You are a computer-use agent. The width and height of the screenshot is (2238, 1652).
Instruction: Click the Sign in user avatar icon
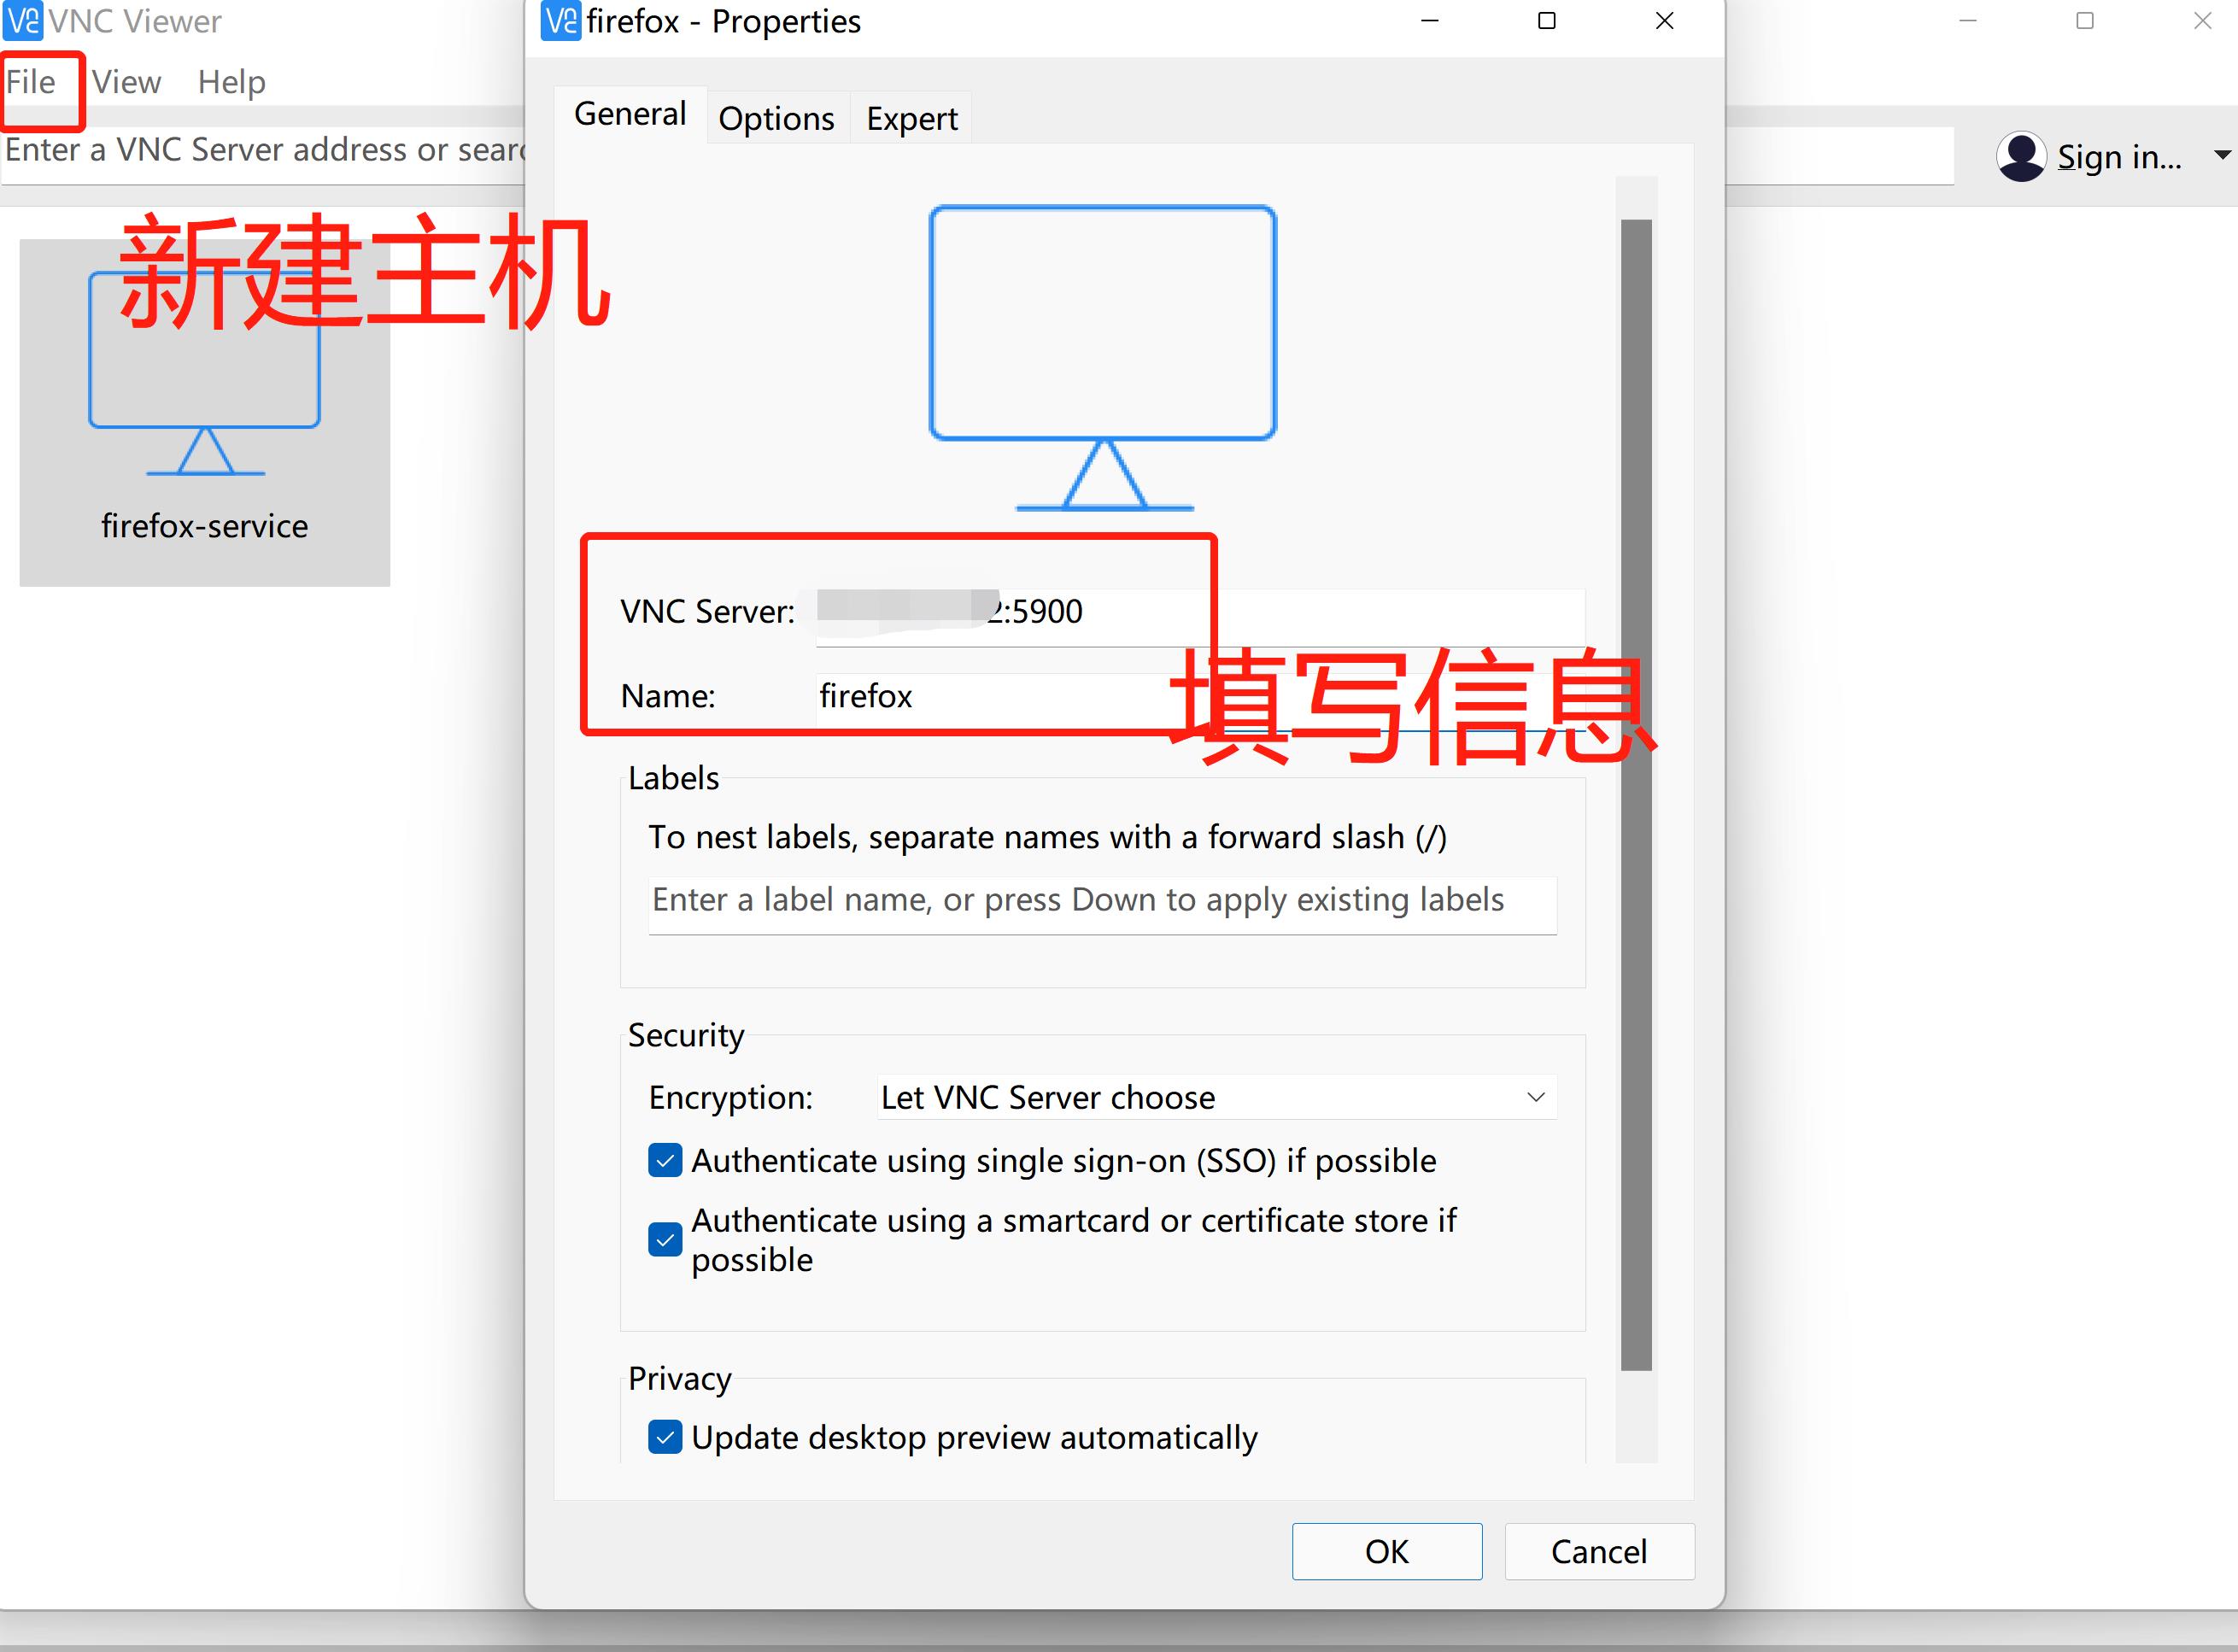tap(2021, 157)
